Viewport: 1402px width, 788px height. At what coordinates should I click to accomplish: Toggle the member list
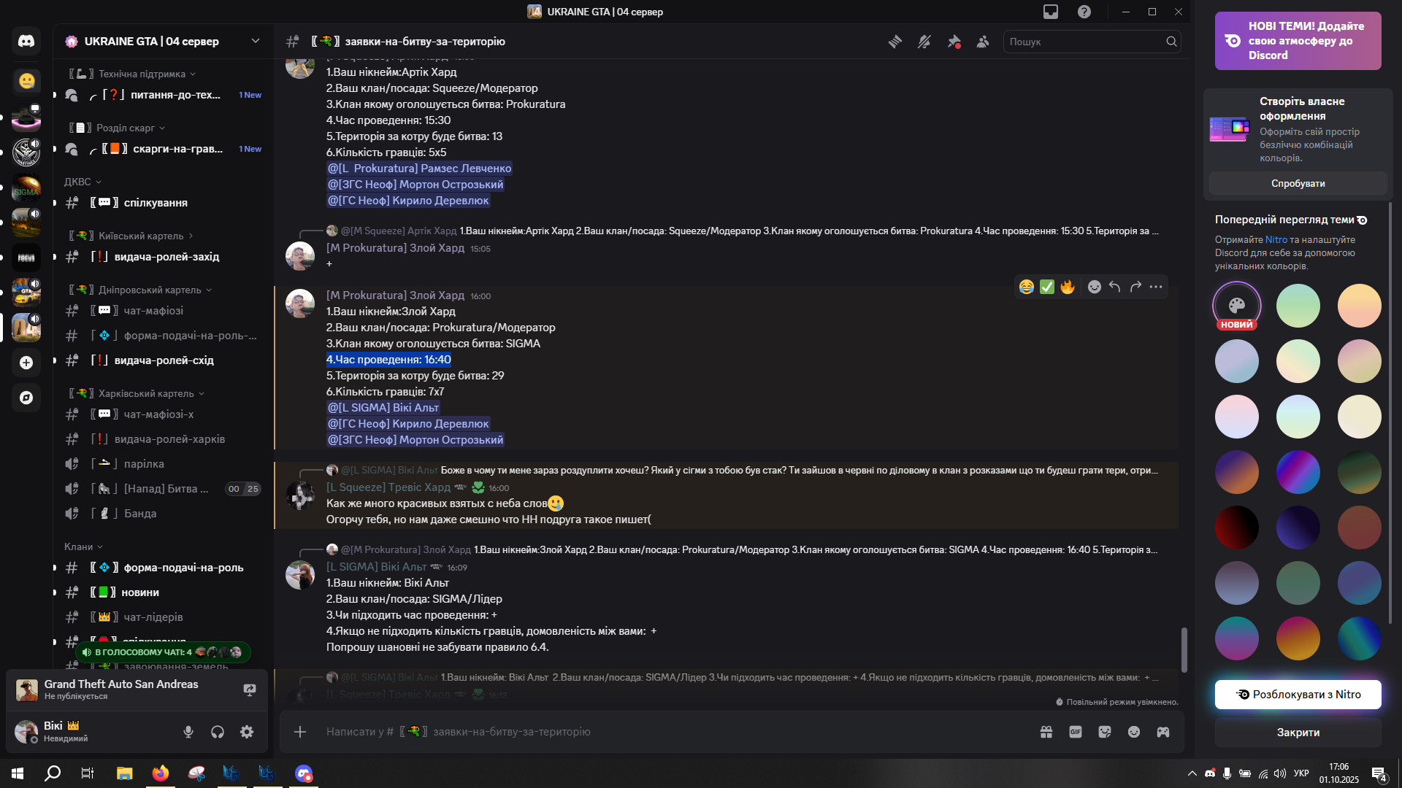point(983,42)
